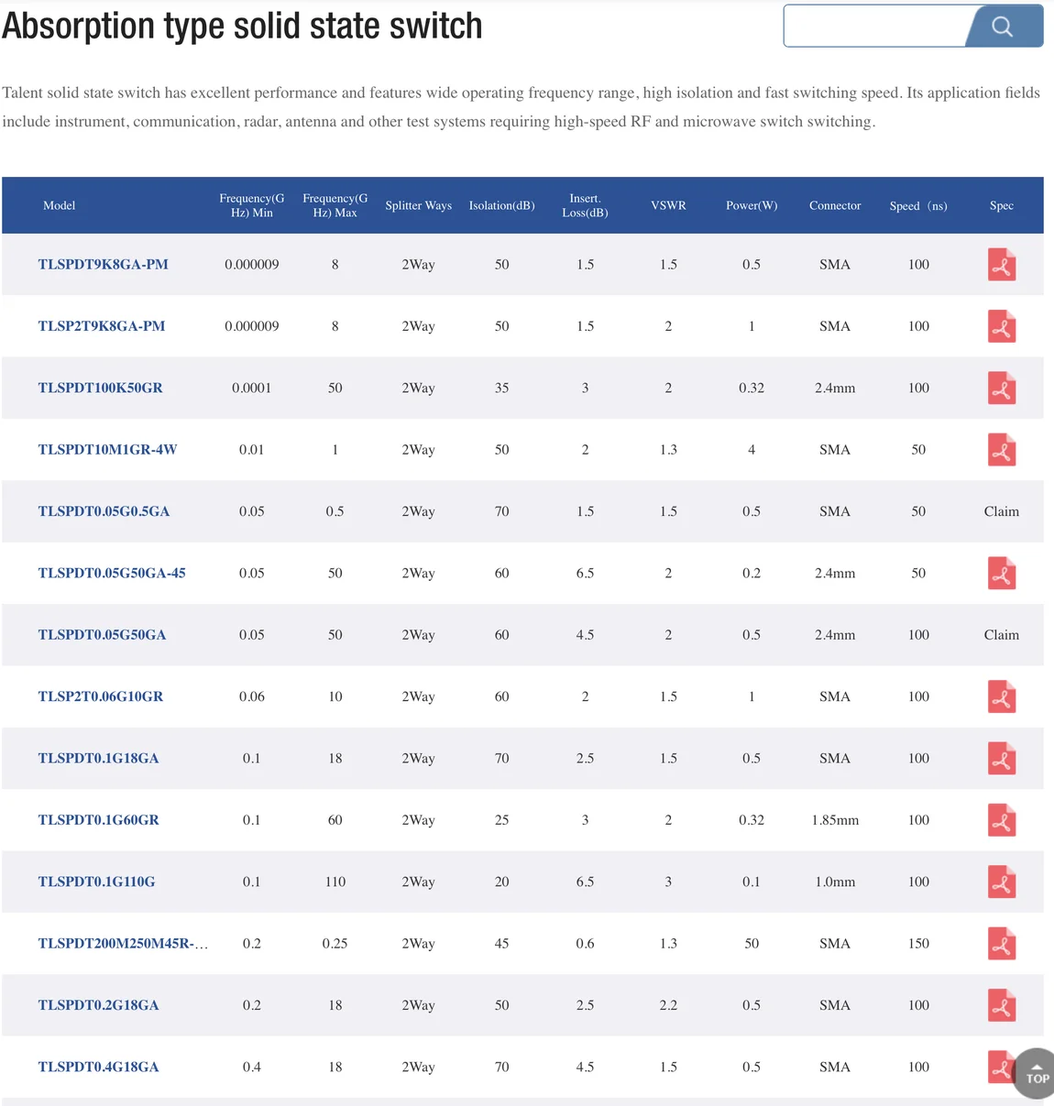Image resolution: width=1054 pixels, height=1106 pixels.
Task: Open the TLSPDT0.05G0.5GA model link
Action: click(104, 511)
